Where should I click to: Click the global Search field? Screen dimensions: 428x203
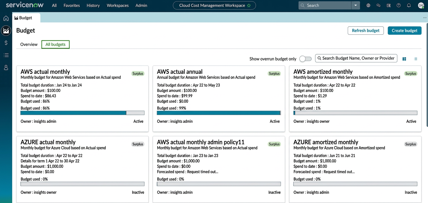(x=325, y=5)
